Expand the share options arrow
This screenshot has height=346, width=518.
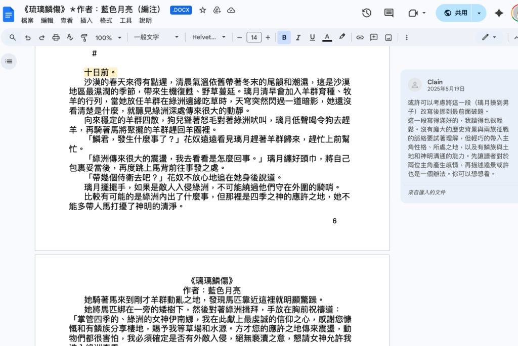[x=479, y=13]
